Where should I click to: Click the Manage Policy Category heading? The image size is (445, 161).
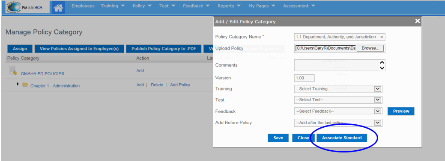pos(44,32)
